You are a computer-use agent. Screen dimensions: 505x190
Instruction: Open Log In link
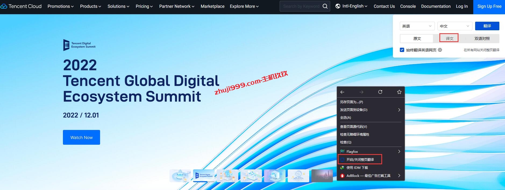coord(462,6)
